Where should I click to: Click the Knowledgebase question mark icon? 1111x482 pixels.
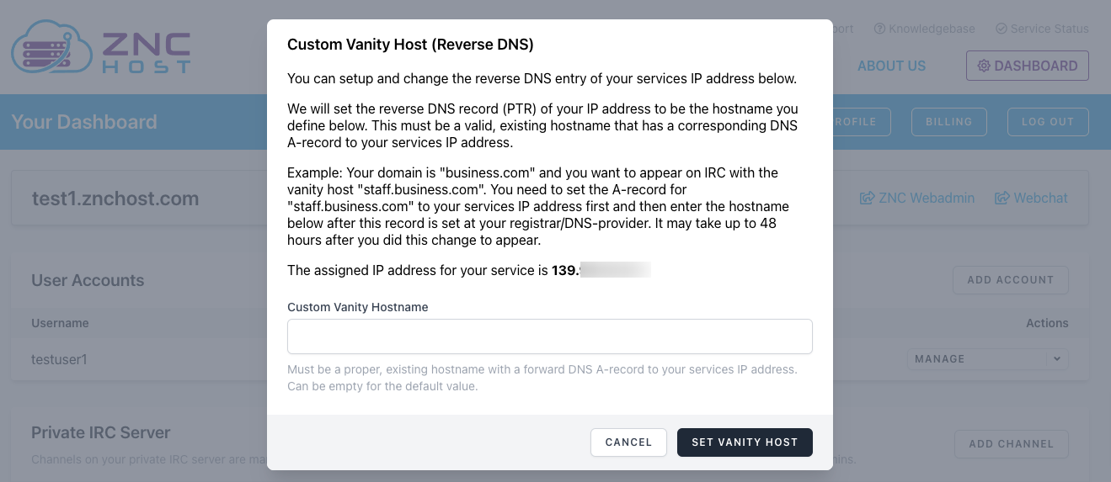(x=879, y=29)
